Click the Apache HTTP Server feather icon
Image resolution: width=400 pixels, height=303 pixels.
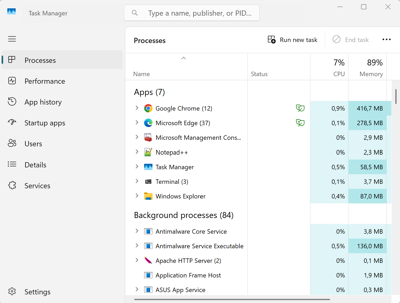148,260
